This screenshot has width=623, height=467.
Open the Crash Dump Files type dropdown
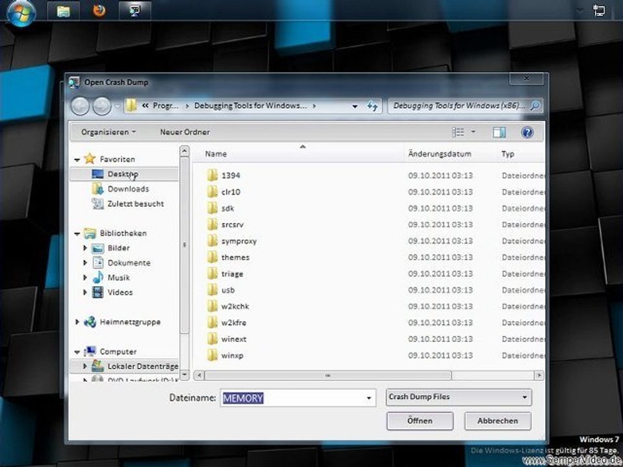coord(459,397)
